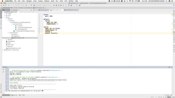Click the Help question mark toolbar icon
This screenshot has width=175, height=98.
click(77, 5)
